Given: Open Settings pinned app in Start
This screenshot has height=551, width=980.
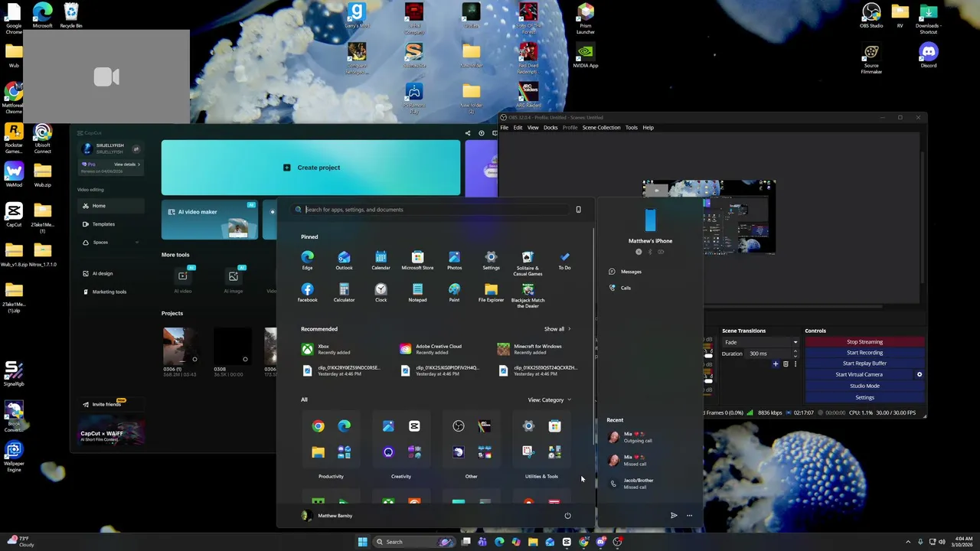Looking at the screenshot, I should pos(491,260).
